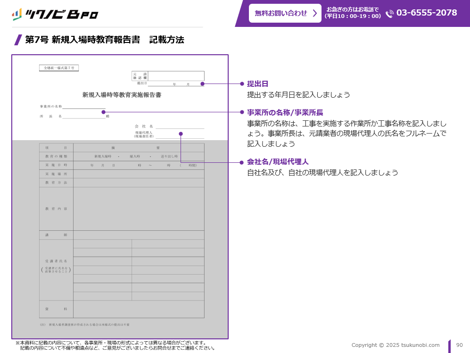Click the form title 新規入場時等教育実施報告書
This screenshot has width=470, height=353.
tap(122, 95)
